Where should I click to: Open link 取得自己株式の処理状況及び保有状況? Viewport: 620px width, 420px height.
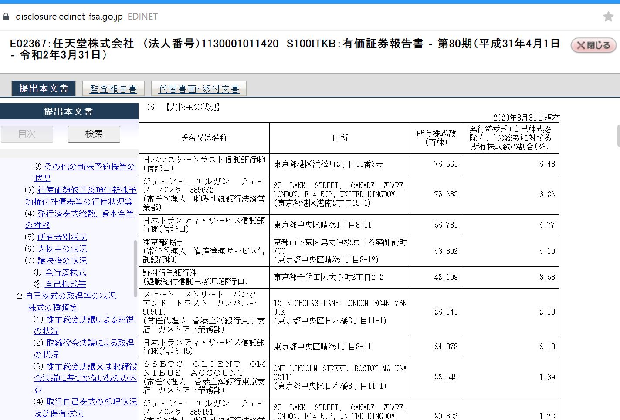(x=85, y=407)
